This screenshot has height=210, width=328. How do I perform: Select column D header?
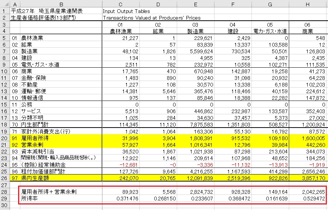158,4
